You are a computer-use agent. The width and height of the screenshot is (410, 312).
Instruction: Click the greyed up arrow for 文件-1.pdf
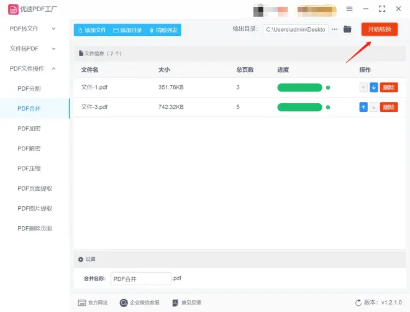tap(363, 88)
